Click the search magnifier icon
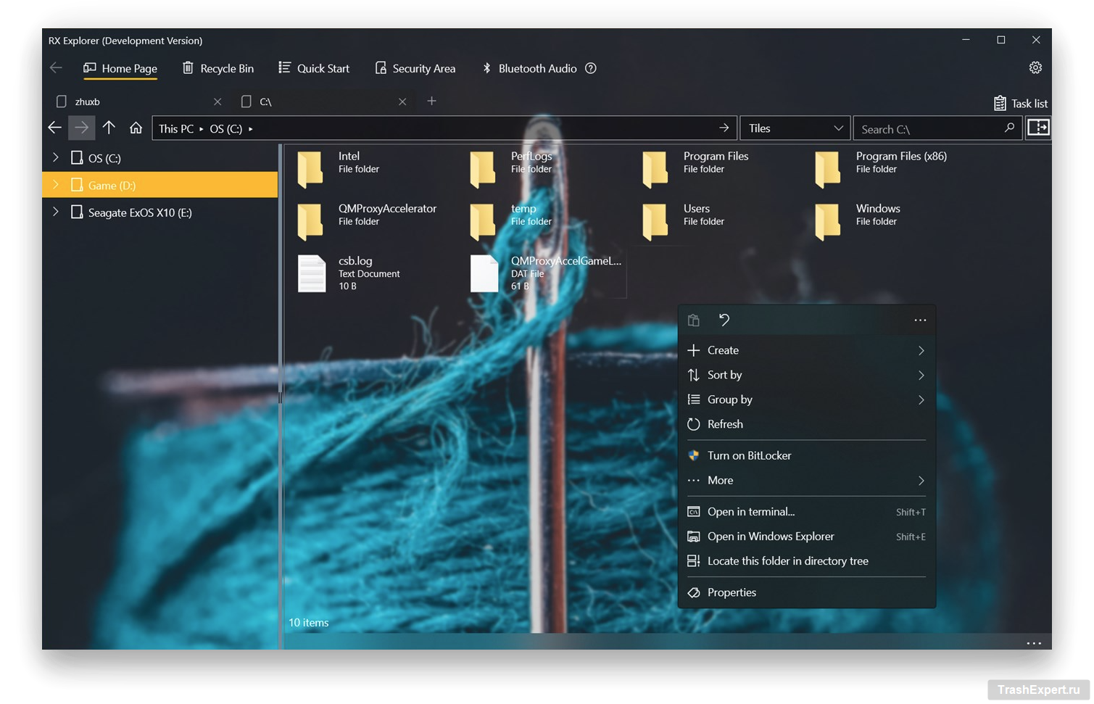The height and width of the screenshot is (704, 1094). (1008, 128)
